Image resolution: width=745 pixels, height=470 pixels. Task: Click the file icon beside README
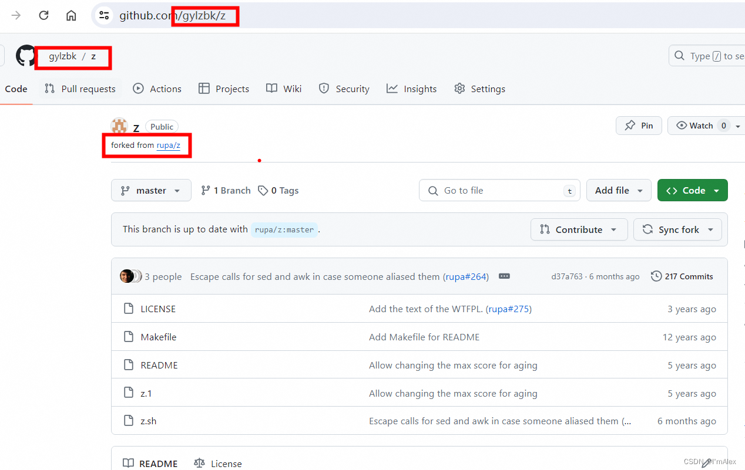[129, 365]
